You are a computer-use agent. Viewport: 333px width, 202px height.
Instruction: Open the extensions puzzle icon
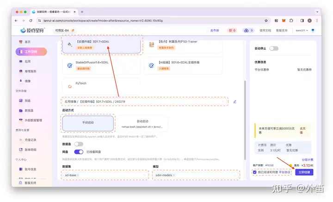[291, 21]
